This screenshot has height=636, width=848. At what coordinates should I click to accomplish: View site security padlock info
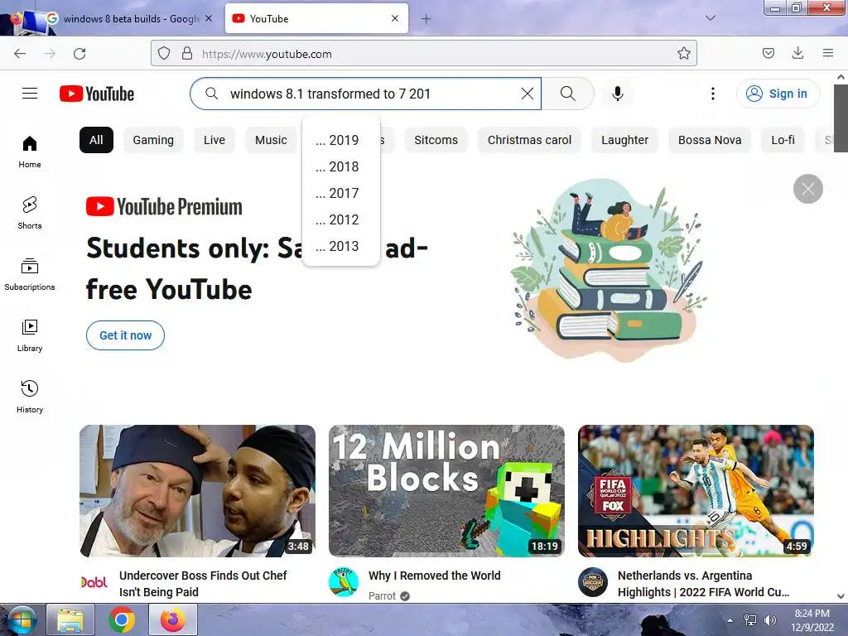(187, 54)
